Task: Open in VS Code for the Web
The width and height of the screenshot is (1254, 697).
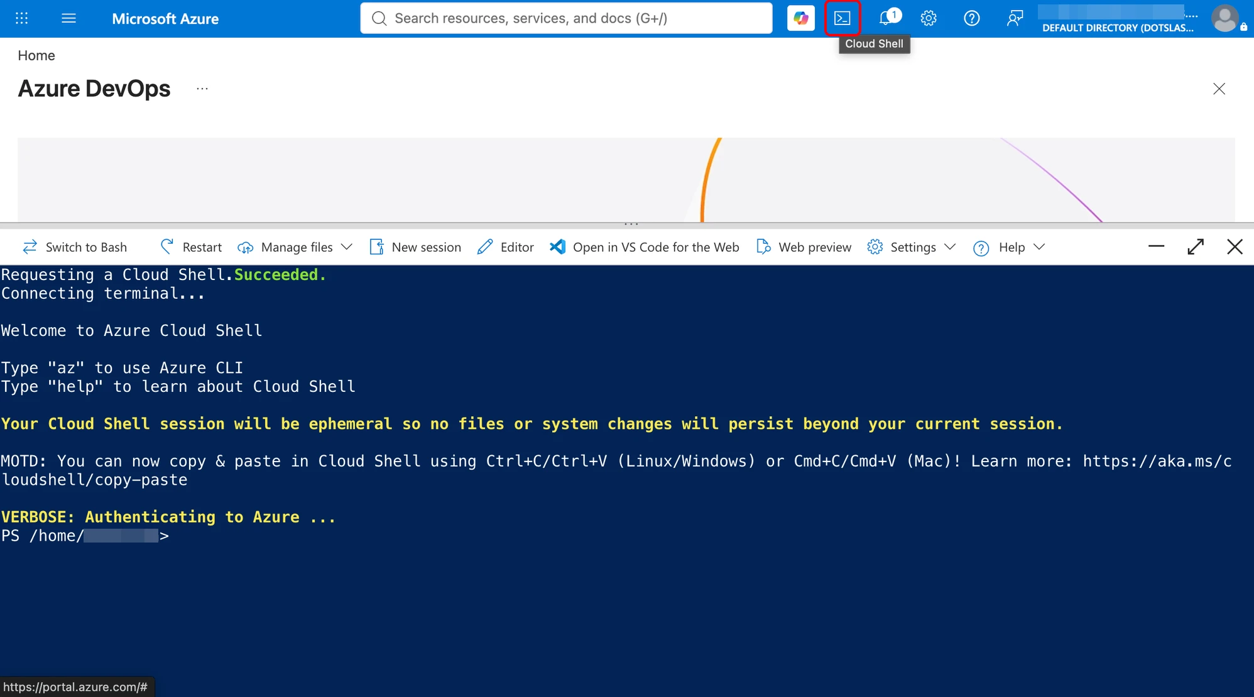Action: [645, 247]
